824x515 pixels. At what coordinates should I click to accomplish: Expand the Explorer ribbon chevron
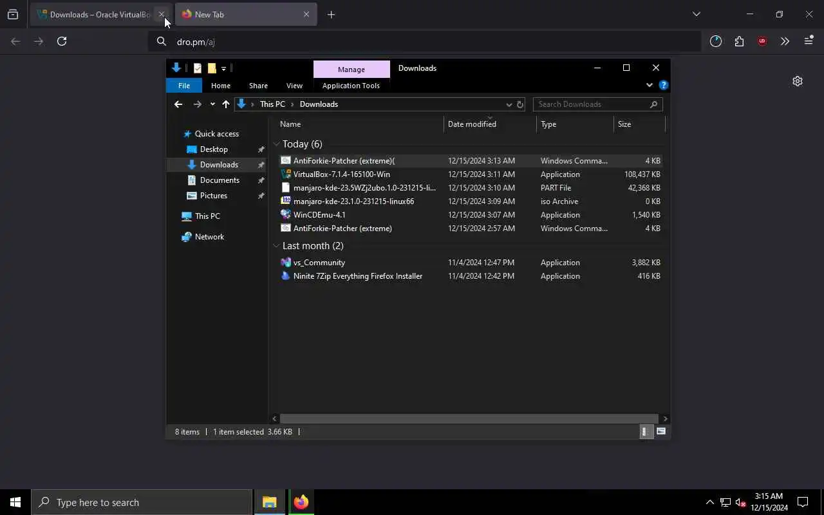[649, 85]
